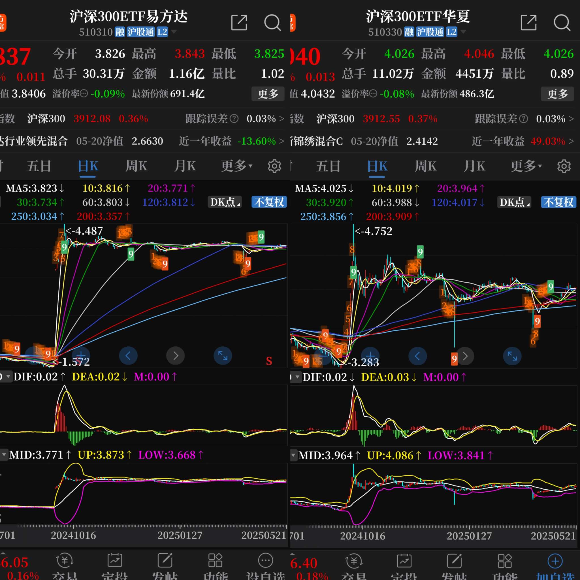Tap 3.283 low-price label on 华夏 chart
The height and width of the screenshot is (580, 580).
361,362
